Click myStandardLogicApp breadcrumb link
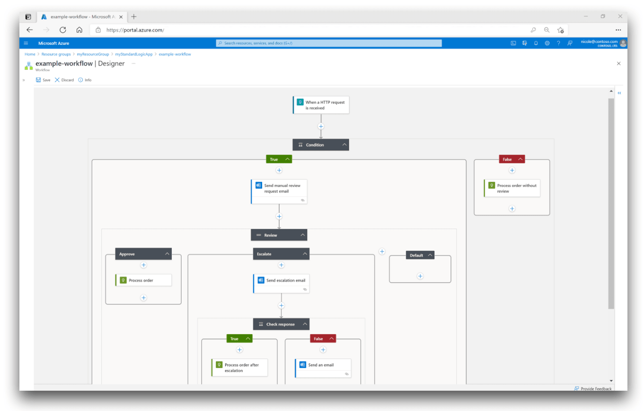 [134, 54]
